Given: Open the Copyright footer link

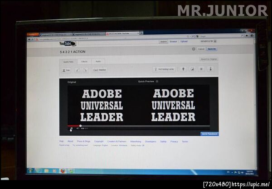Looking at the screenshot, I should click(x=99, y=141).
